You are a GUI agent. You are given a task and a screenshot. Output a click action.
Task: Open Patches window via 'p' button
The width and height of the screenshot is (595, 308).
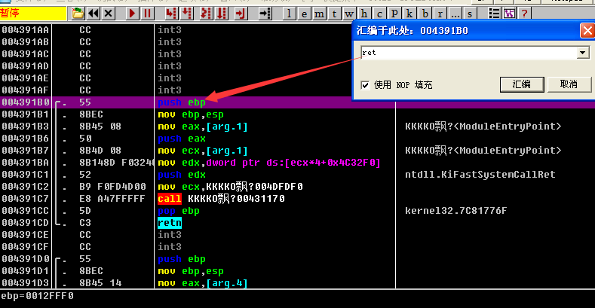point(394,14)
